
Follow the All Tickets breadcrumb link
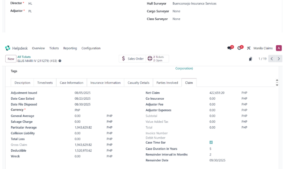(24, 57)
